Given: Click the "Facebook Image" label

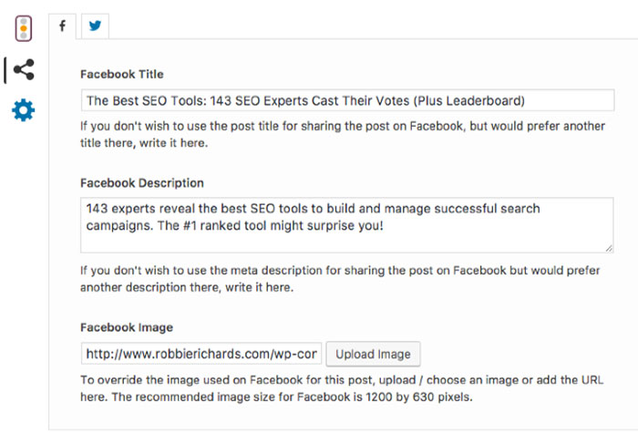Looking at the screenshot, I should point(126,327).
